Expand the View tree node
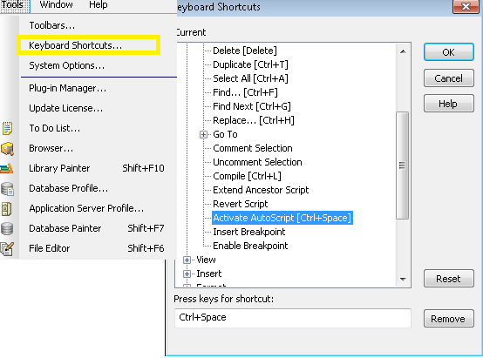 pyautogui.click(x=187, y=260)
